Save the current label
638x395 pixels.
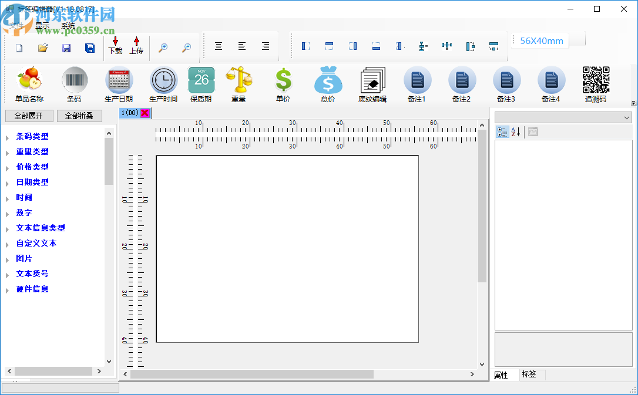point(66,48)
